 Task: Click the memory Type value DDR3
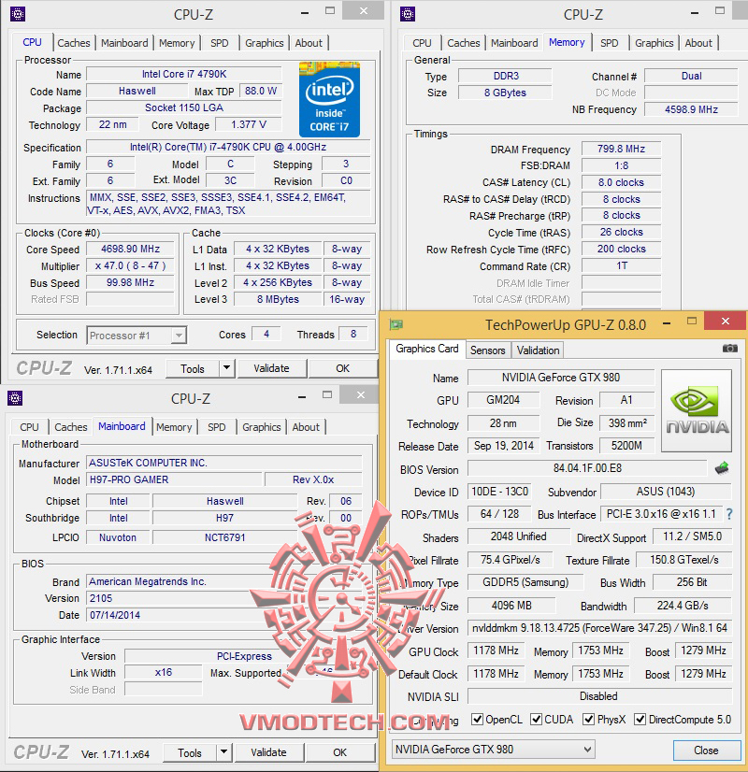click(505, 76)
